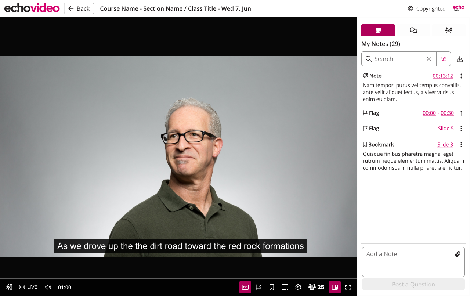
Task: Mute the video audio
Action: 48,287
